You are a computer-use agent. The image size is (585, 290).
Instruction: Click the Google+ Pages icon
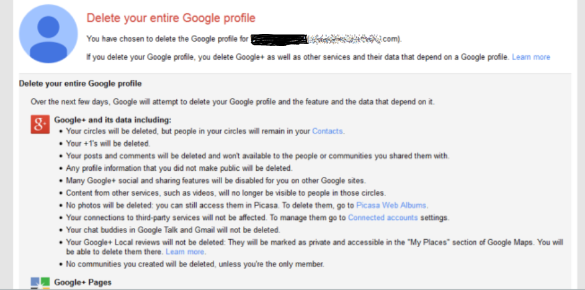pos(40,283)
